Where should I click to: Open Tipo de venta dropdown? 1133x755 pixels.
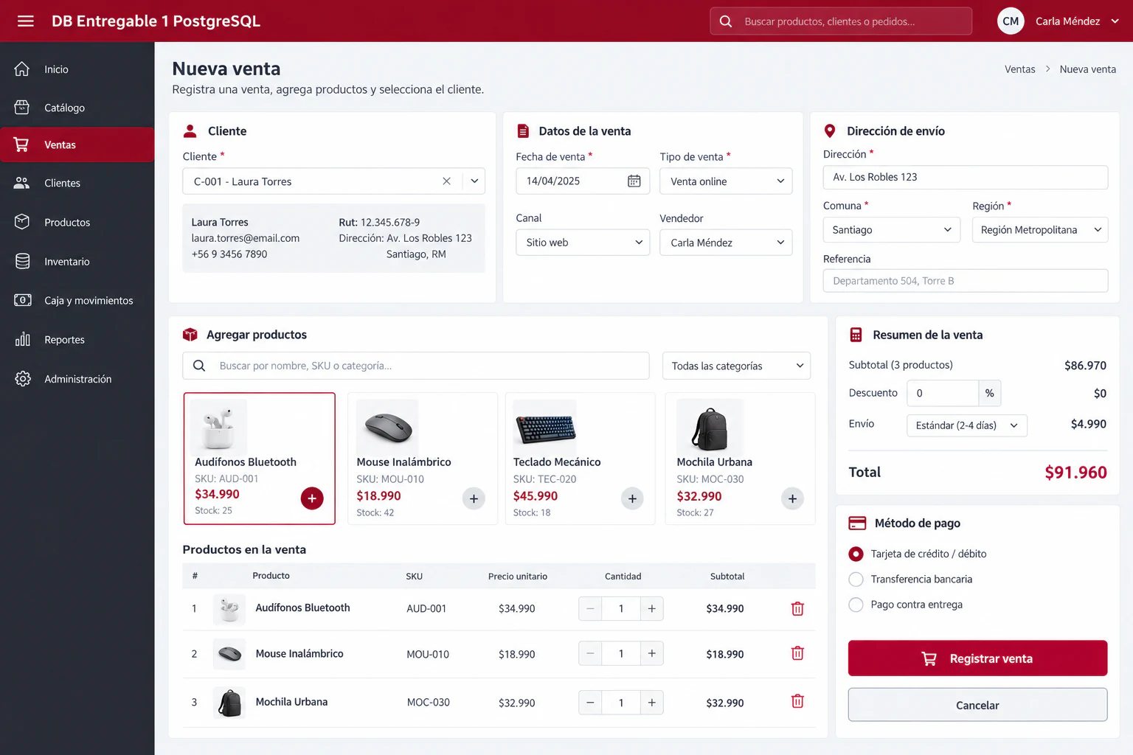[x=726, y=181]
